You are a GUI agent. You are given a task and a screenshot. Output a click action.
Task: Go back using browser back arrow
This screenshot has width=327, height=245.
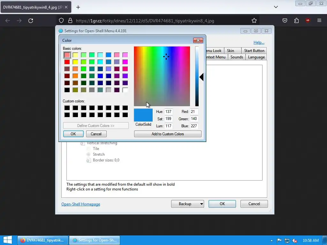(8, 21)
